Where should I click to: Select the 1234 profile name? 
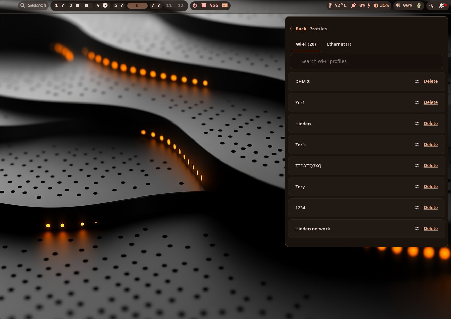[x=300, y=208]
